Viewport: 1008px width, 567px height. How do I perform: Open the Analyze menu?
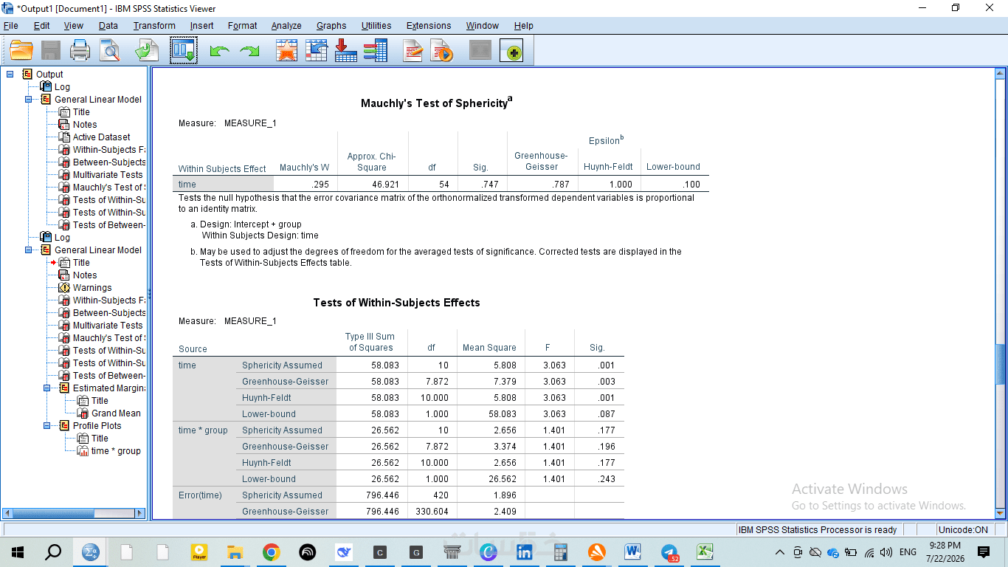click(x=286, y=25)
